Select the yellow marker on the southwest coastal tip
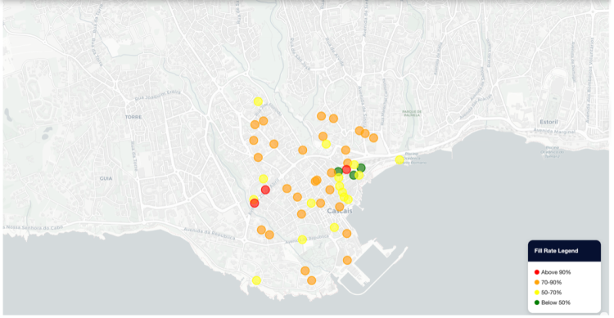The width and height of the screenshot is (614, 318). 256,280
